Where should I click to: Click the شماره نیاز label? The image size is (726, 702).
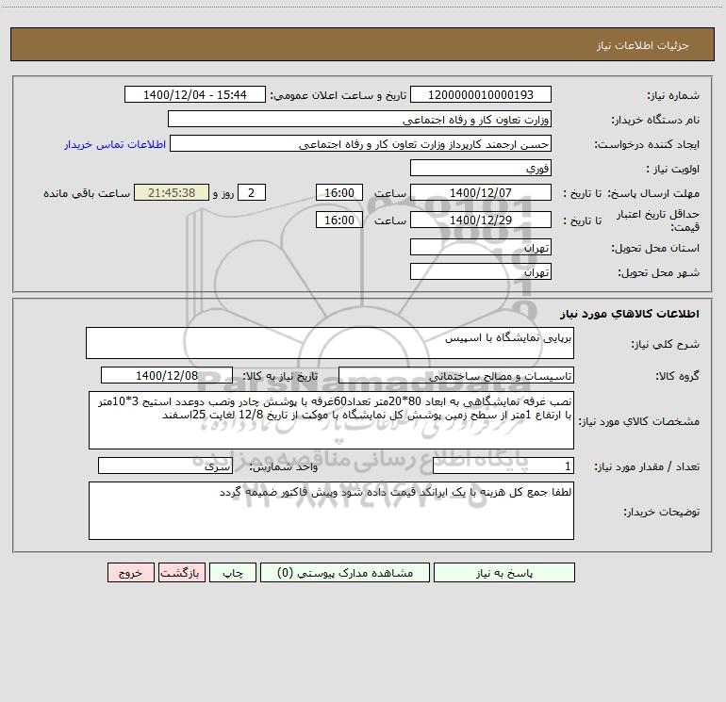tap(673, 96)
